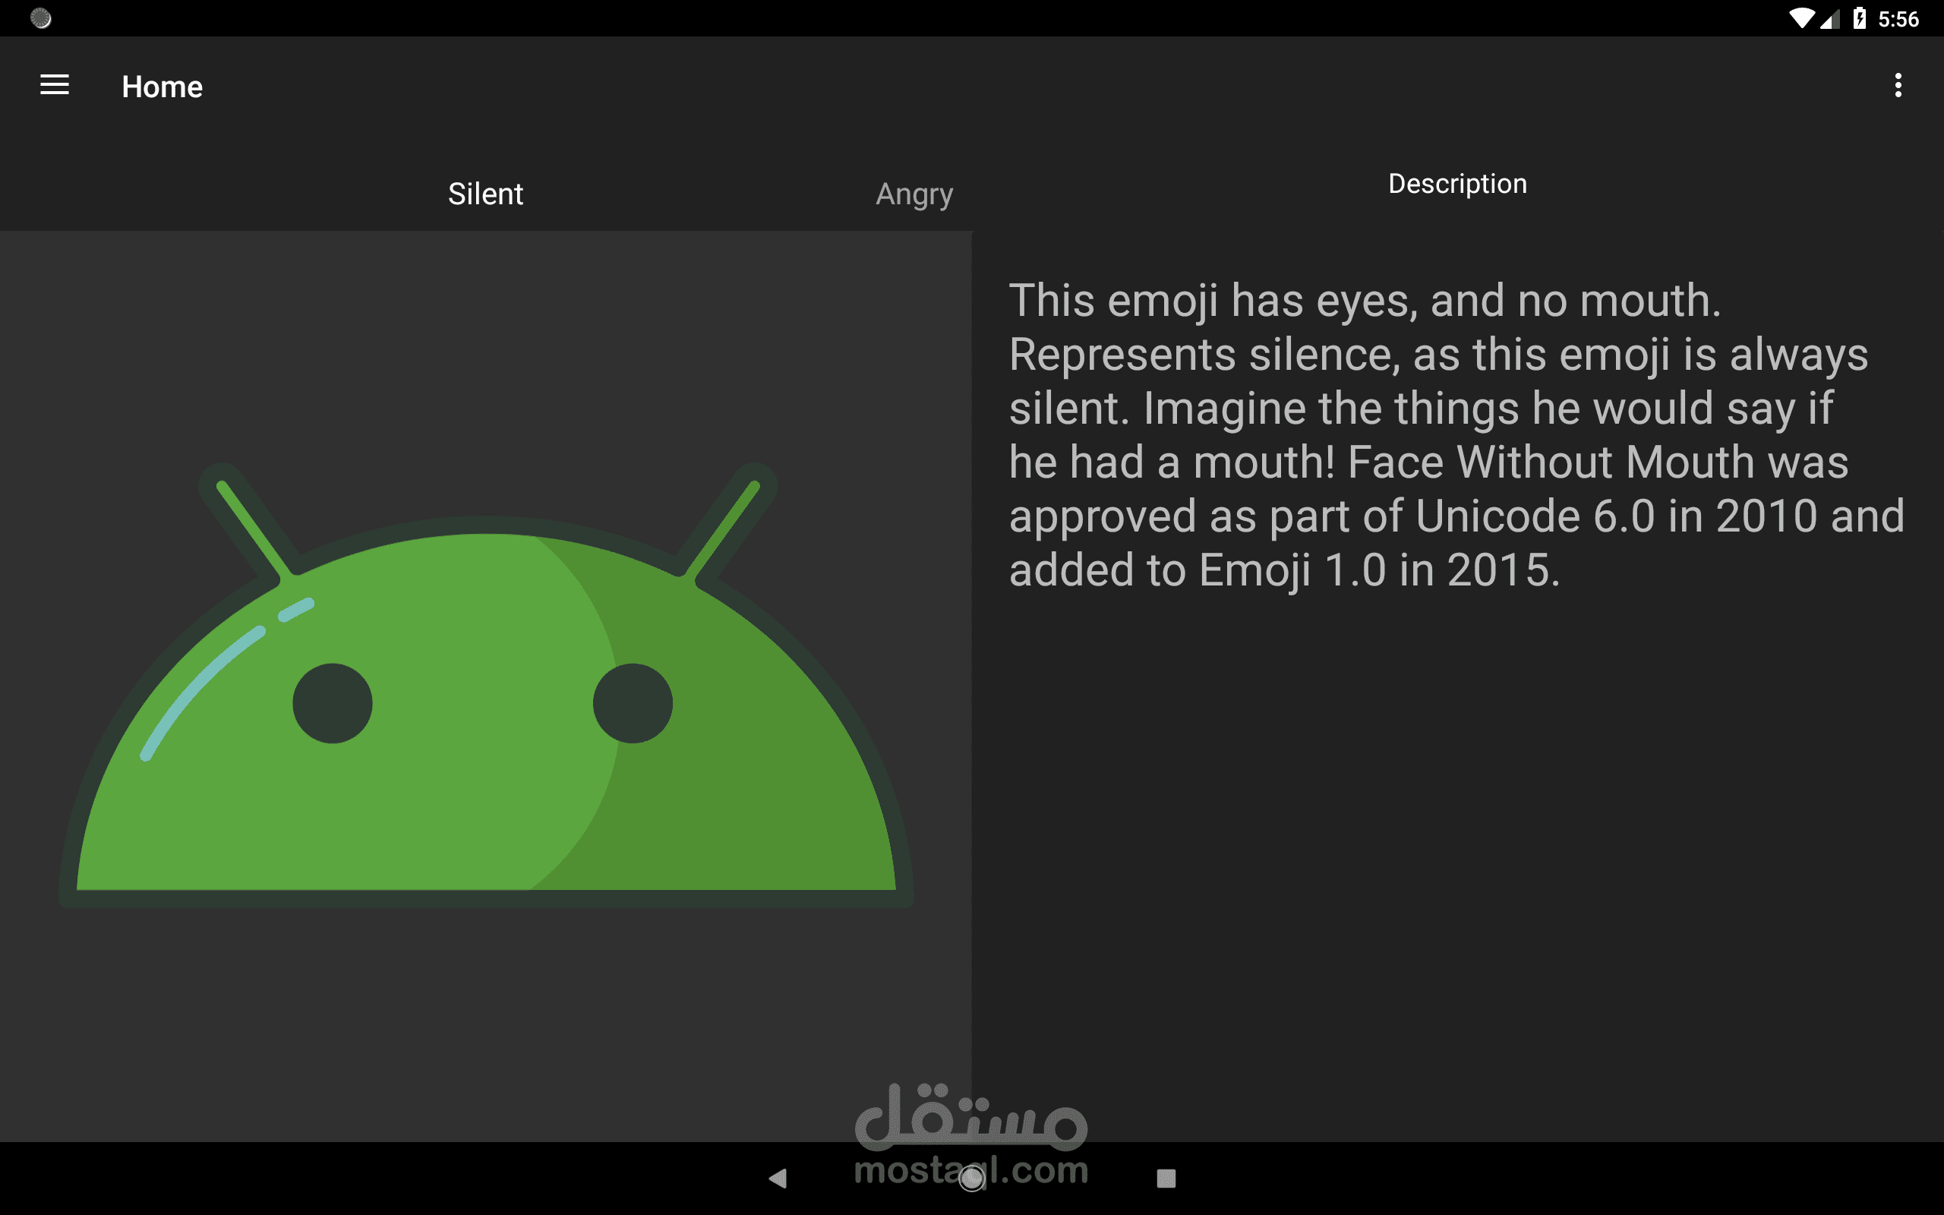Tap the emoji's right eye
Viewport: 1944px width, 1215px height.
633,703
